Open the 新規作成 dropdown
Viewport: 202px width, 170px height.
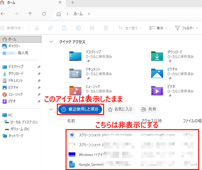[12, 28]
